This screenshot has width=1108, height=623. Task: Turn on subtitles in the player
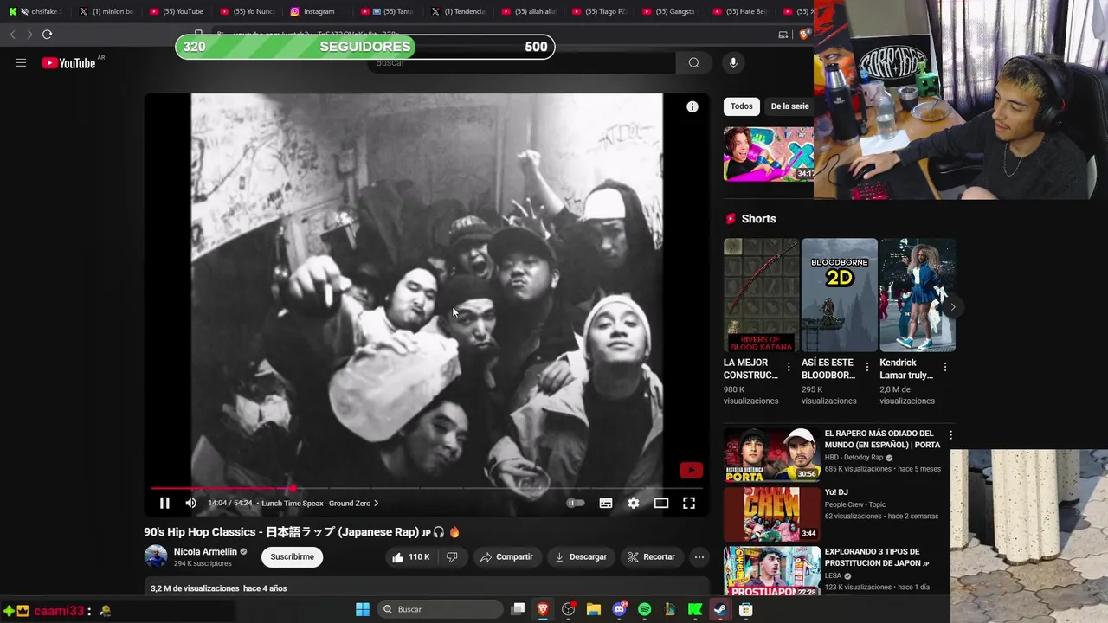click(x=606, y=503)
